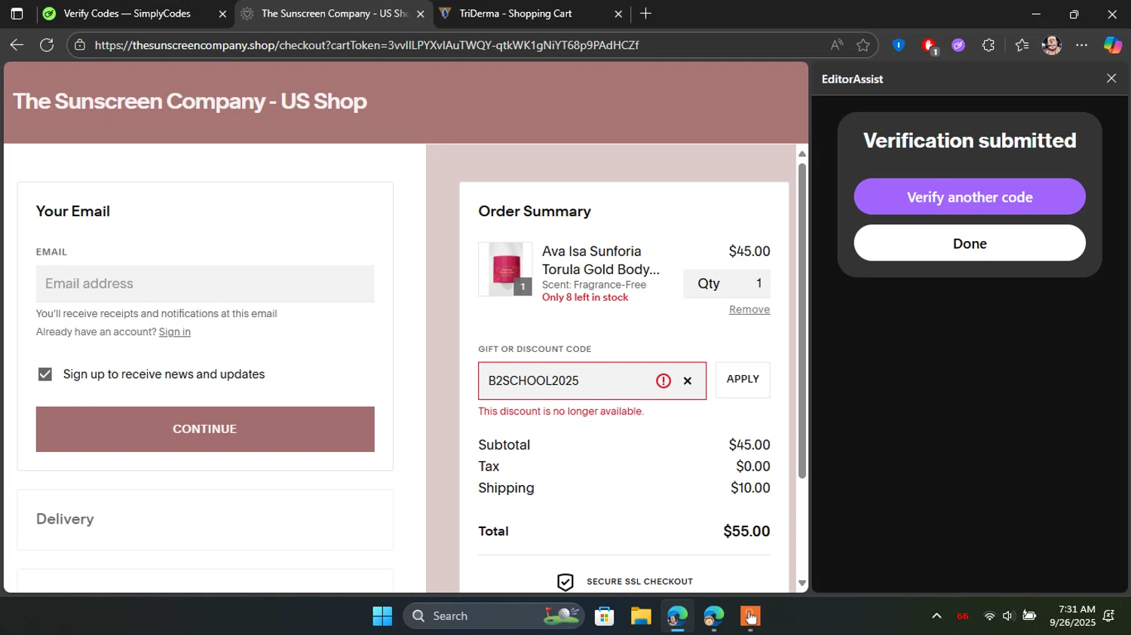This screenshot has width=1131, height=635.
Task: Click the page scrollbar up arrow
Action: [802, 154]
